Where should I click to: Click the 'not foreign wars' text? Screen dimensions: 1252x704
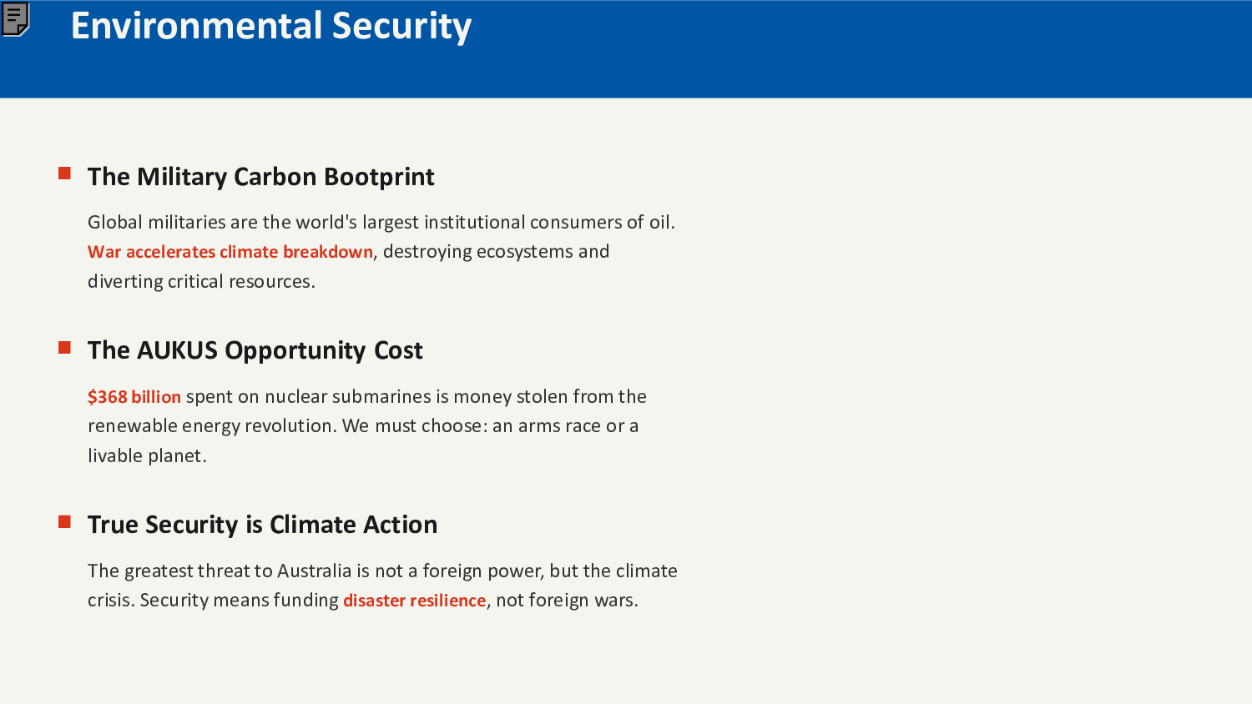[567, 601]
